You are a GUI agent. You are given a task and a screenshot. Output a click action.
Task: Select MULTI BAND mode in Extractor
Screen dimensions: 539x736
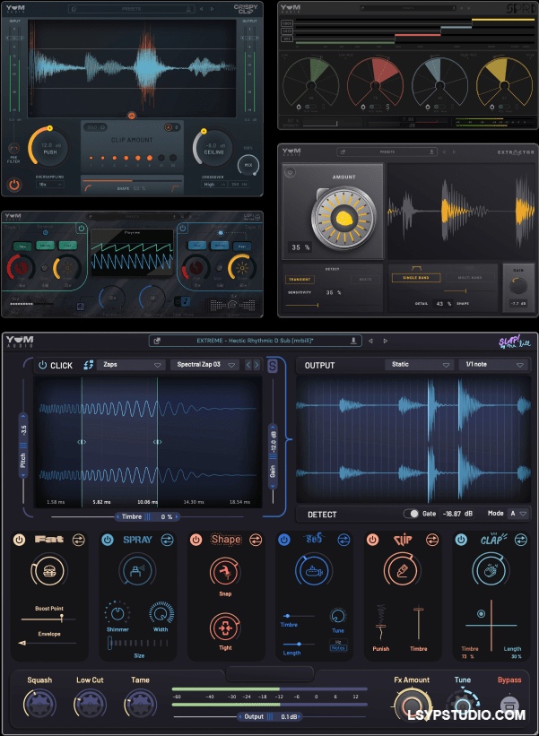470,277
